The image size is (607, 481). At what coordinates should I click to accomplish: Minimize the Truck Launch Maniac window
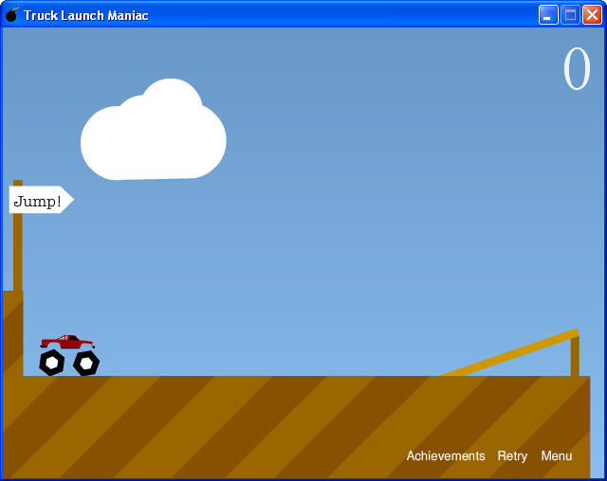[x=548, y=15]
